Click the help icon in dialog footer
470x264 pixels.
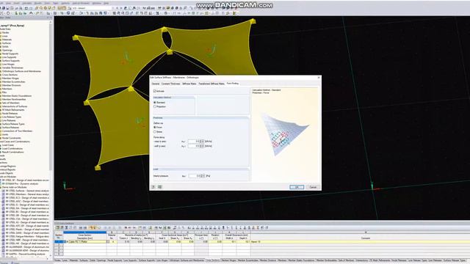pyautogui.click(x=153, y=187)
